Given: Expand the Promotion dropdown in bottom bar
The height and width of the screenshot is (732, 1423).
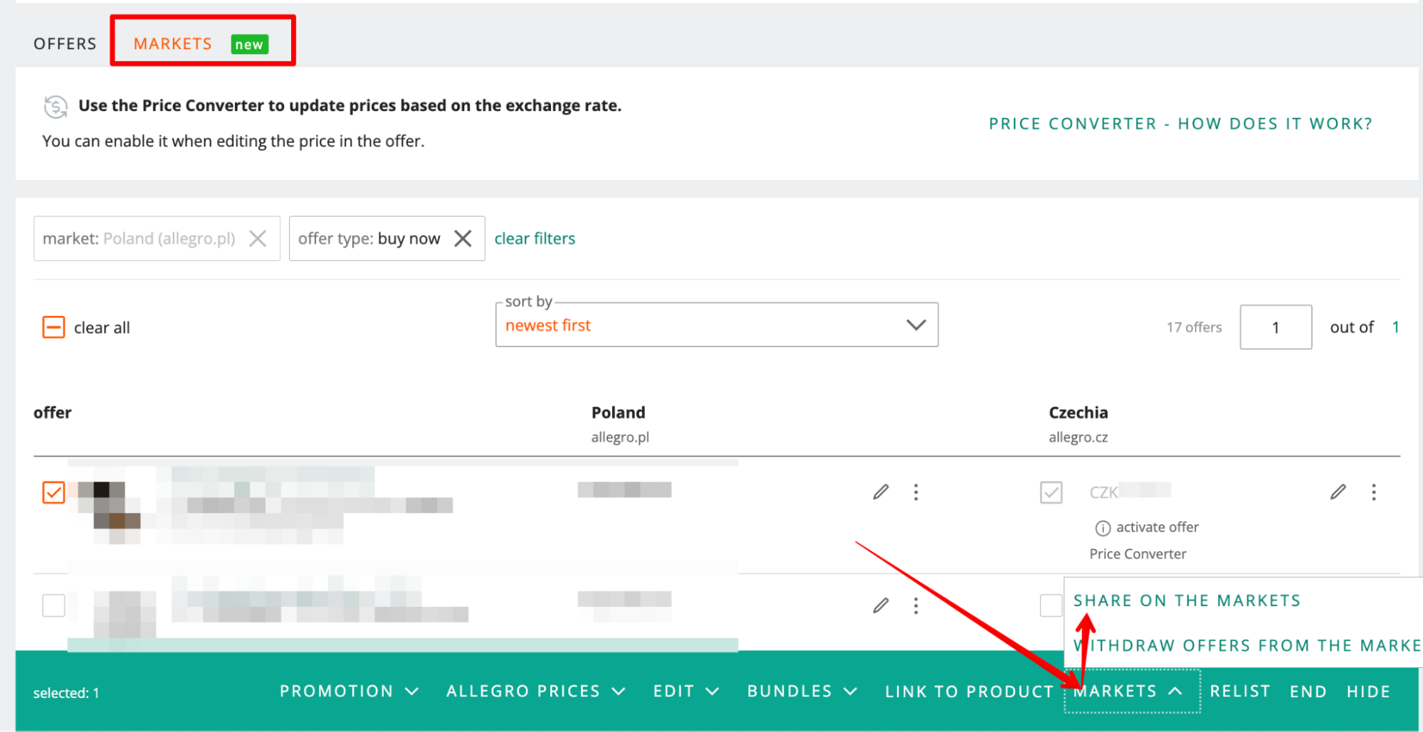Looking at the screenshot, I should tap(349, 691).
